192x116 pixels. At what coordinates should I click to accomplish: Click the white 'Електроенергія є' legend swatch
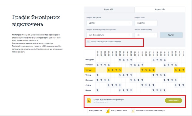tap(86, 111)
